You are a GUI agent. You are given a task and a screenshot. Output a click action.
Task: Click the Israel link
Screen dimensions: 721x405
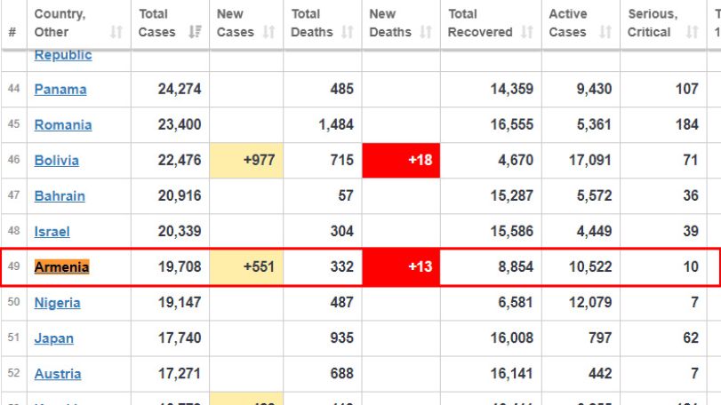(x=52, y=232)
